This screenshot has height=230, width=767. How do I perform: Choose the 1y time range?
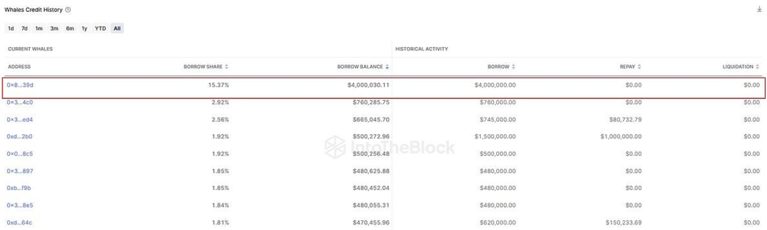coord(85,28)
